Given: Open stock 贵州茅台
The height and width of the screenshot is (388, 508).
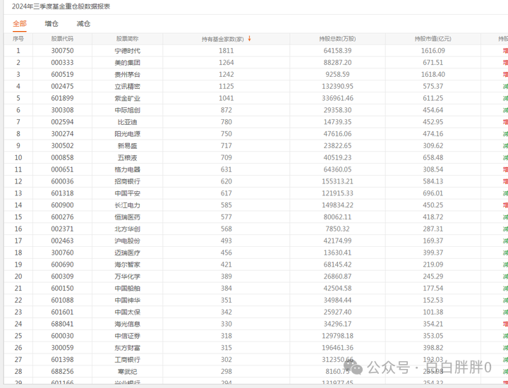Looking at the screenshot, I should pyautogui.click(x=127, y=75).
